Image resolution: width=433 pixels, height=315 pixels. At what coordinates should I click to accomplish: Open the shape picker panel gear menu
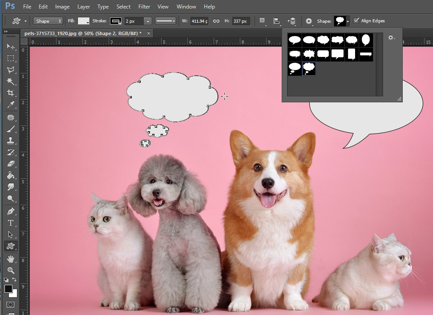391,37
